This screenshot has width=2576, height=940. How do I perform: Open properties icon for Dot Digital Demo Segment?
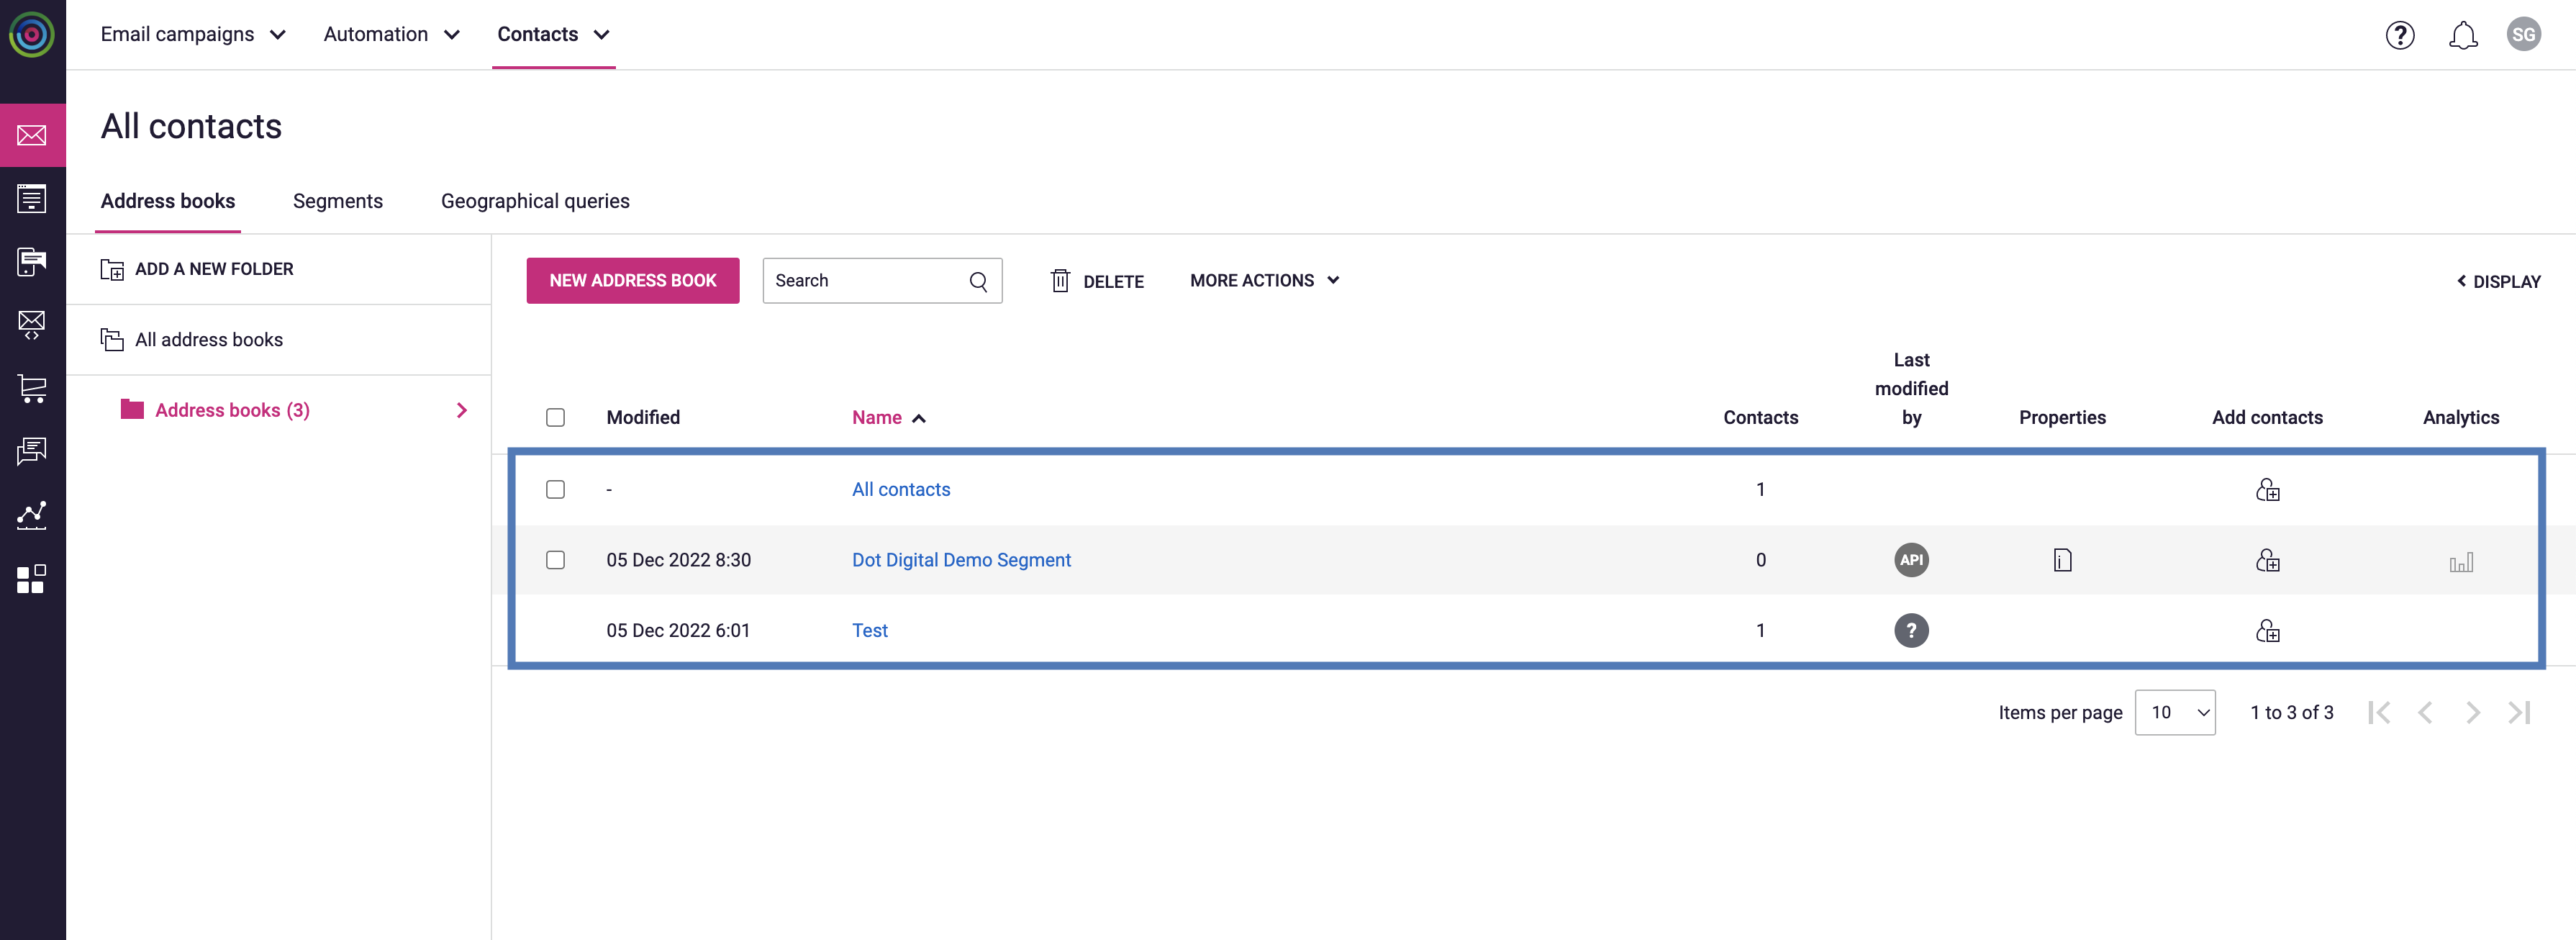pyautogui.click(x=2062, y=560)
